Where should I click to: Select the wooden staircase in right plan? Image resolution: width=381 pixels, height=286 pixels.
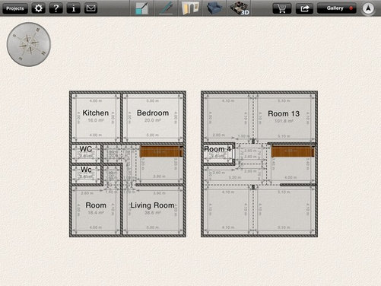tap(293, 151)
